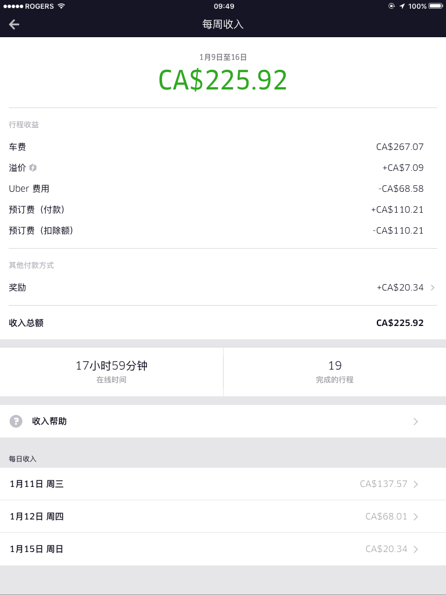Tap the 溢价 surge label
This screenshot has width=446, height=595.
click(x=17, y=168)
